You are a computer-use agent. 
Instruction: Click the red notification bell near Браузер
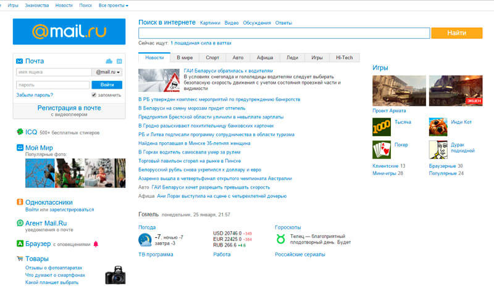tap(96, 244)
